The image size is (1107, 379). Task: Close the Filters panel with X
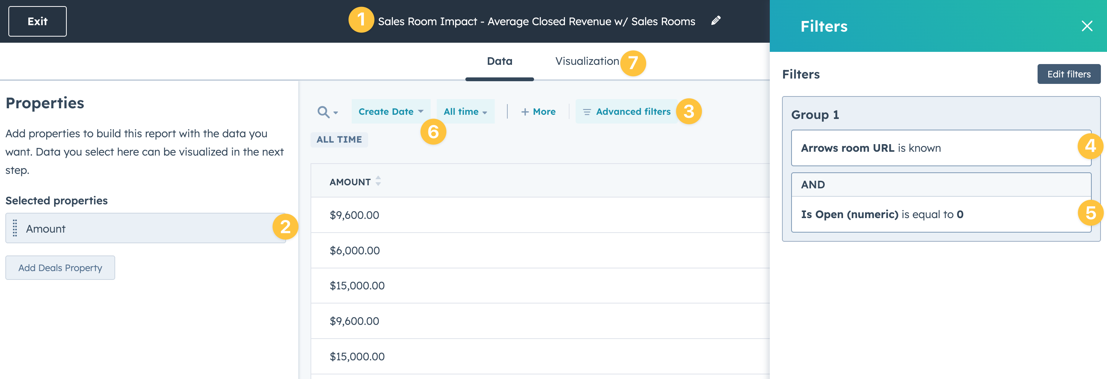click(1087, 26)
